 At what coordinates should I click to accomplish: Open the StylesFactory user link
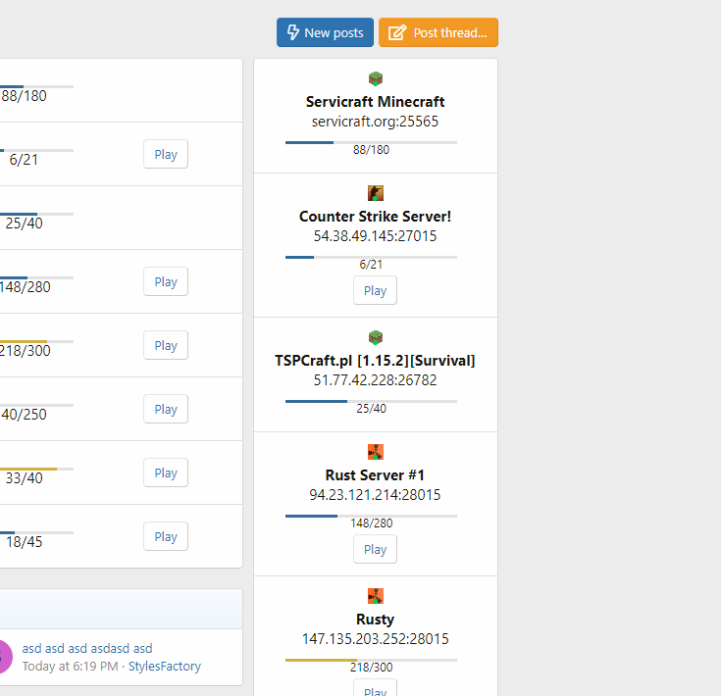tap(165, 667)
